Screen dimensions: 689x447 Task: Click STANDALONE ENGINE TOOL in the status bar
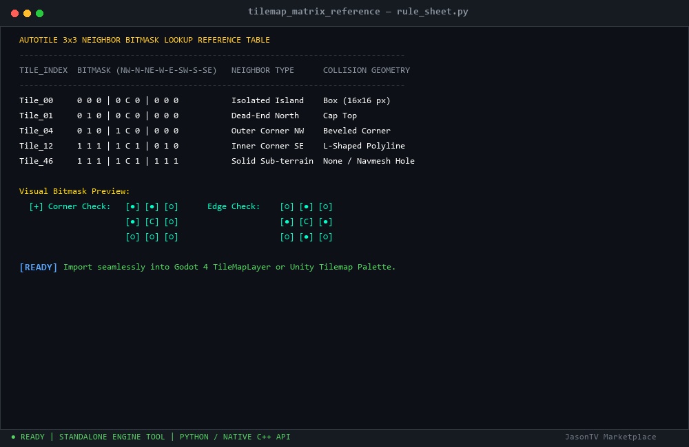[112, 437]
